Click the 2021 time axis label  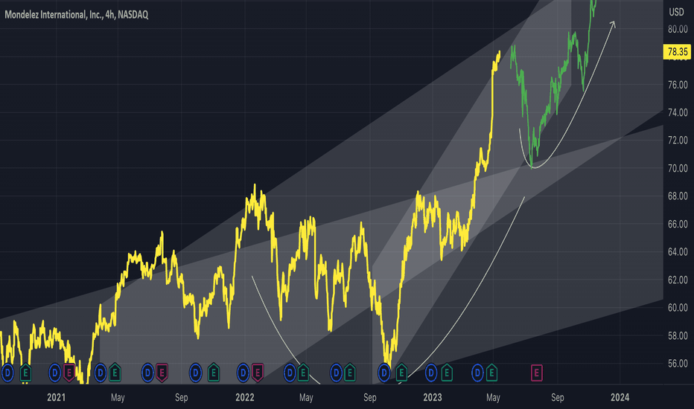pos(56,397)
